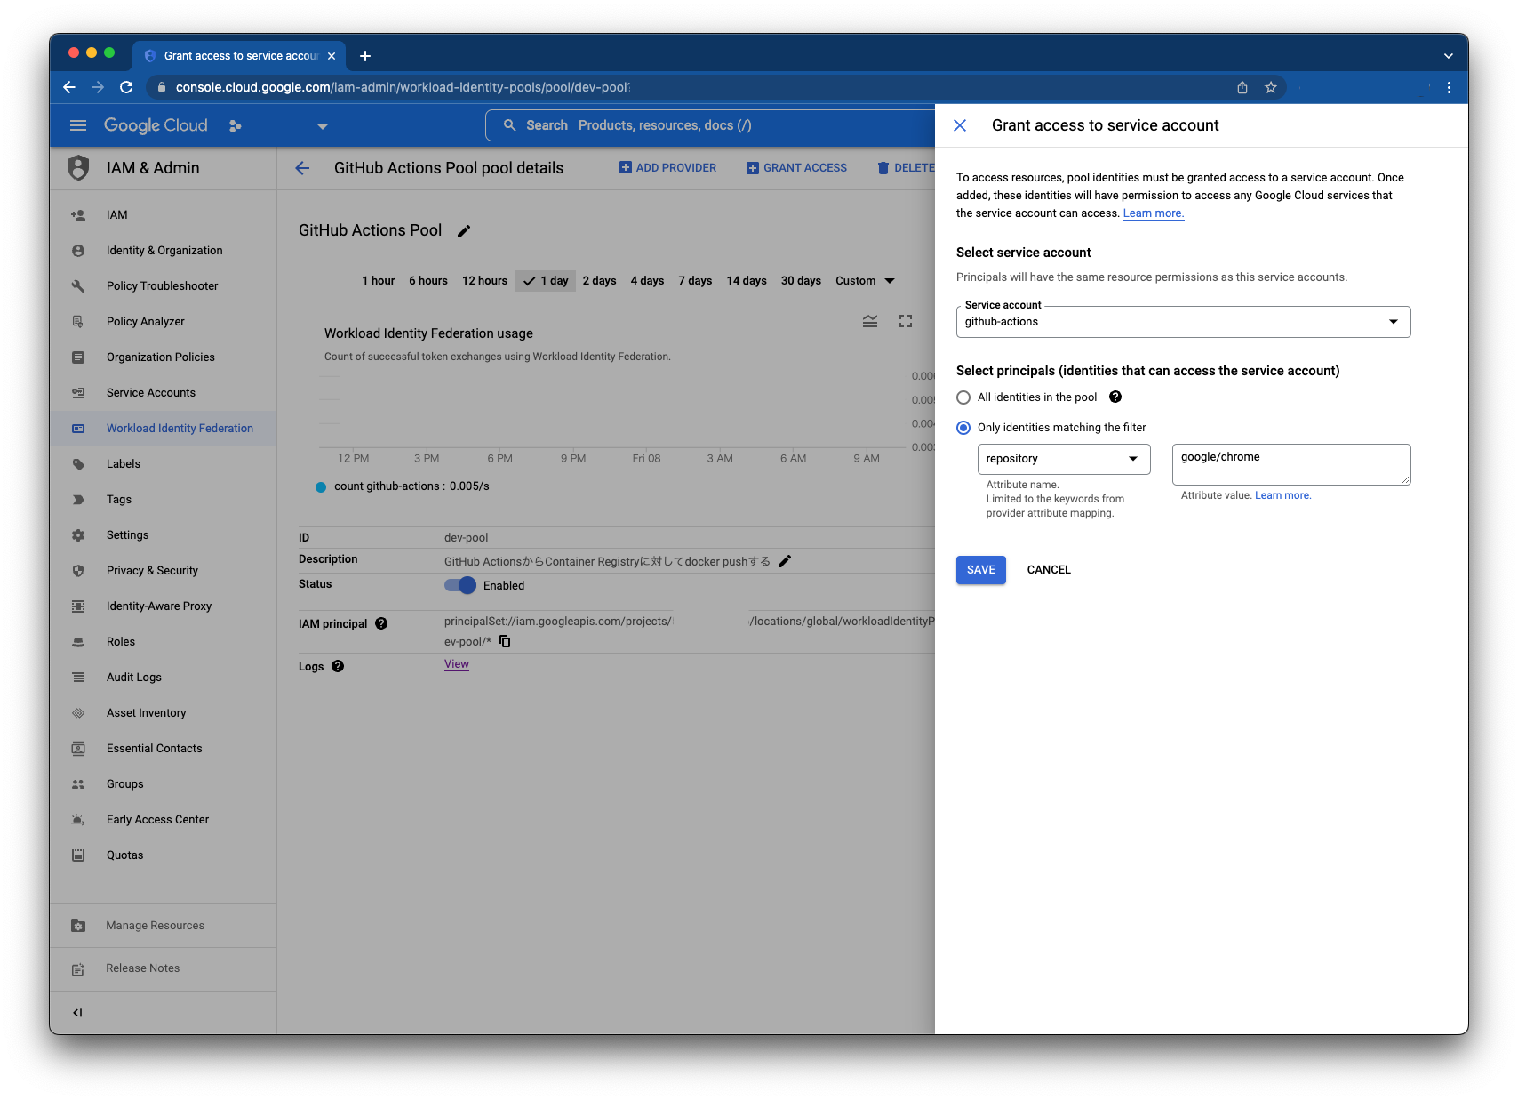The image size is (1518, 1100).
Task: Open Manage Resources in the sidebar
Action: pos(164,926)
